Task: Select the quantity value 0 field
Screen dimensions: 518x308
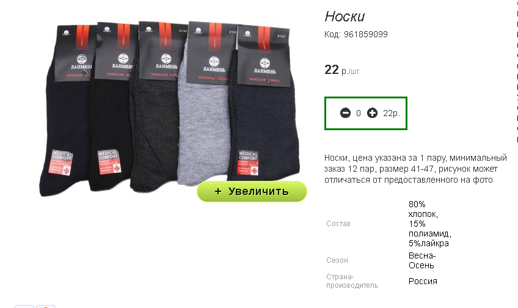Action: (359, 113)
